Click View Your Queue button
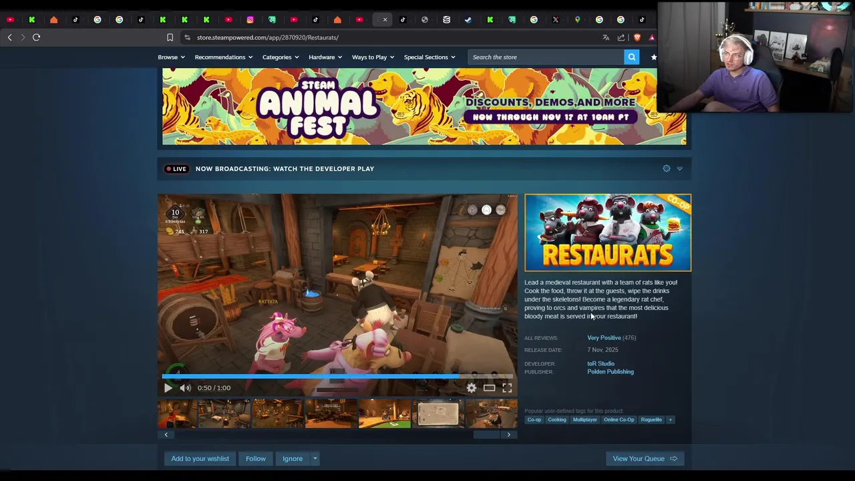This screenshot has width=855, height=481. point(645,458)
